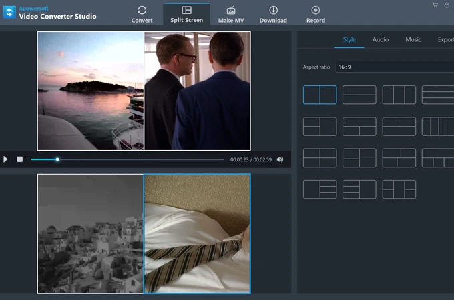The width and height of the screenshot is (454, 300).
Task: Pick the three vertical columns layout
Action: pos(399,95)
